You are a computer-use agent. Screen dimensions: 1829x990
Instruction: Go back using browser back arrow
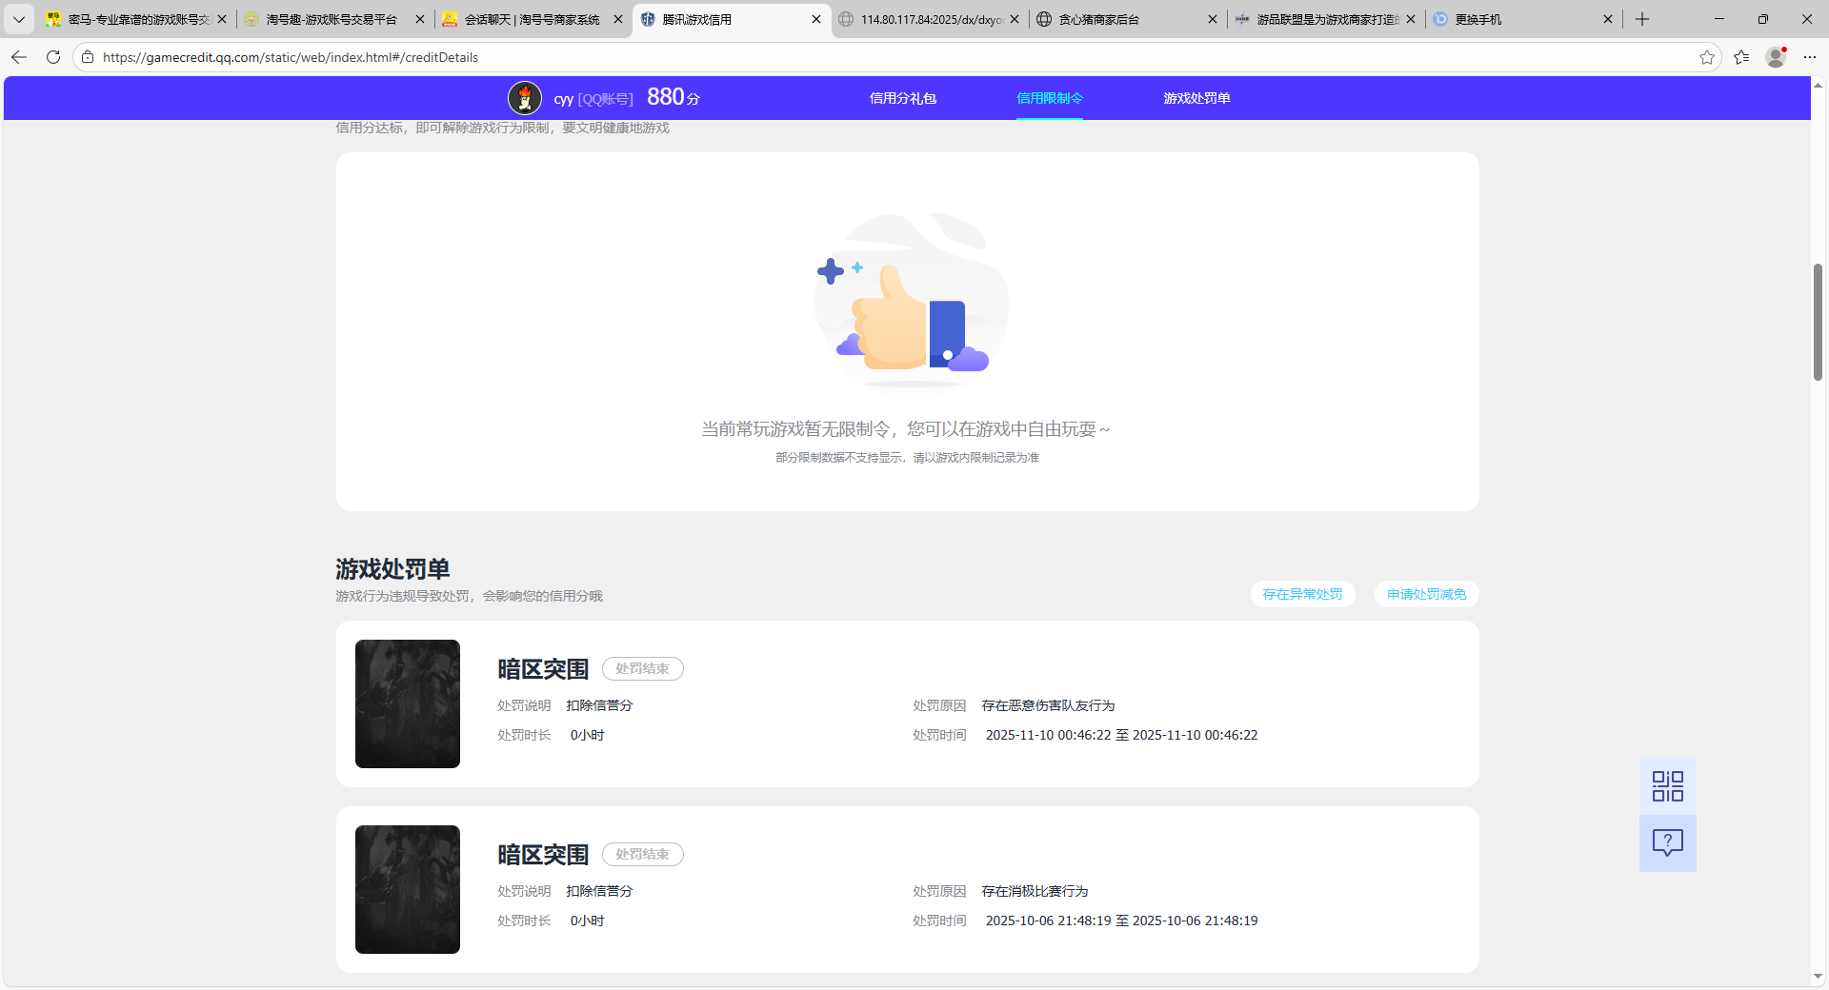pyautogui.click(x=19, y=57)
